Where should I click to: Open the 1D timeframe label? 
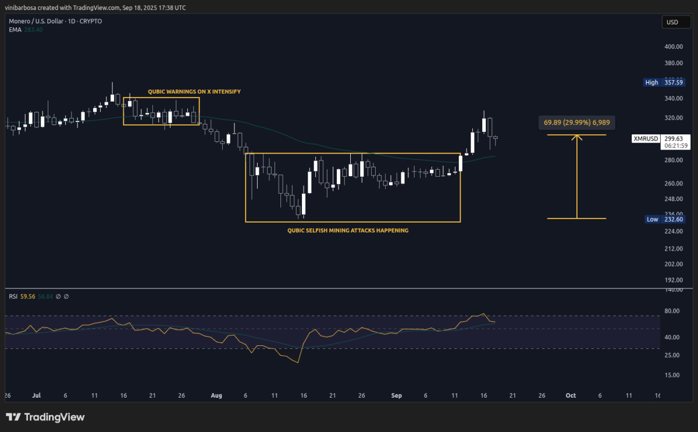coord(72,21)
